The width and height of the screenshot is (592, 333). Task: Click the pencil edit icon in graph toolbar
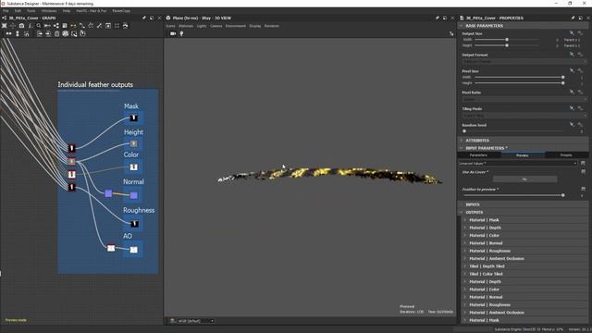click(99, 26)
